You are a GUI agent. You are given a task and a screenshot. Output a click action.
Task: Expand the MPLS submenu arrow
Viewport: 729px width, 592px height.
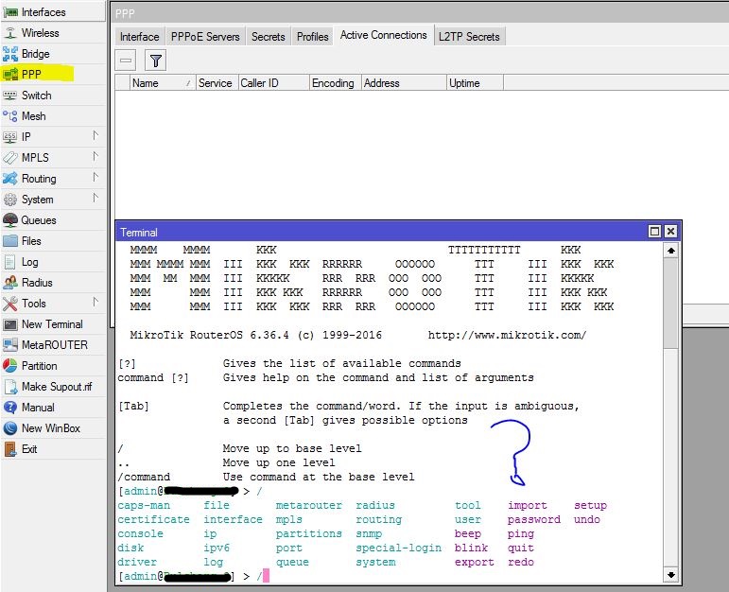pyautogui.click(x=95, y=157)
